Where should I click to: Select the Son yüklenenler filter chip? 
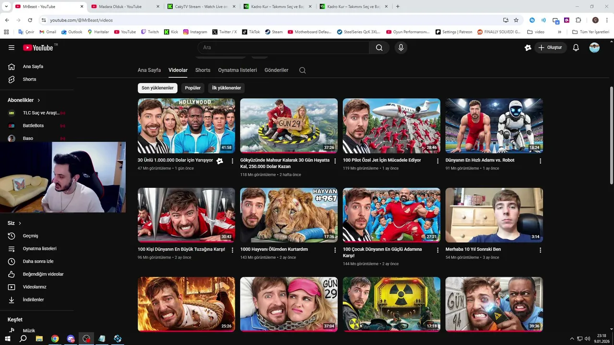coord(157,88)
